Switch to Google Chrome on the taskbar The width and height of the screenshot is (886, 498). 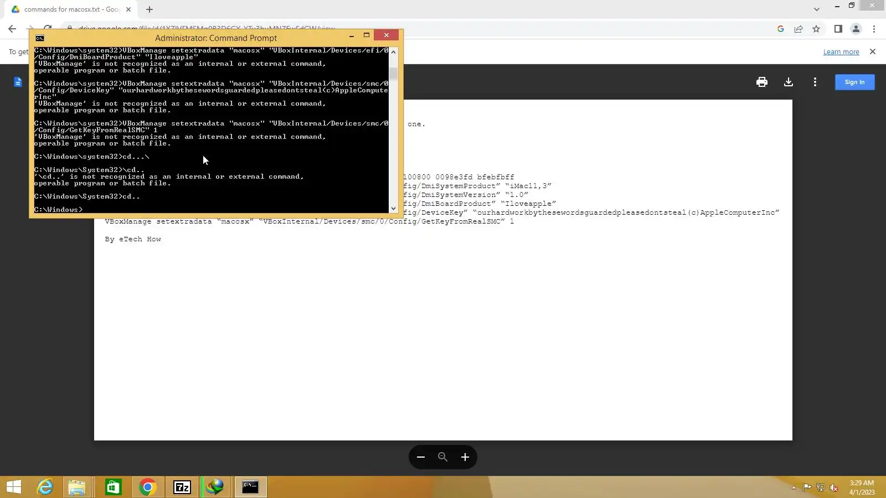(x=148, y=487)
